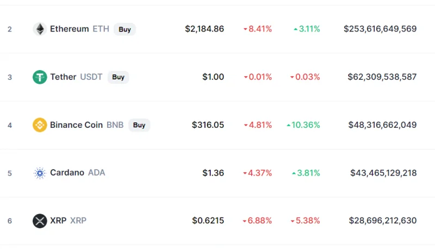This screenshot has width=435, height=249.
Task: Click the Cardano dotted logo icon
Action: 40,173
